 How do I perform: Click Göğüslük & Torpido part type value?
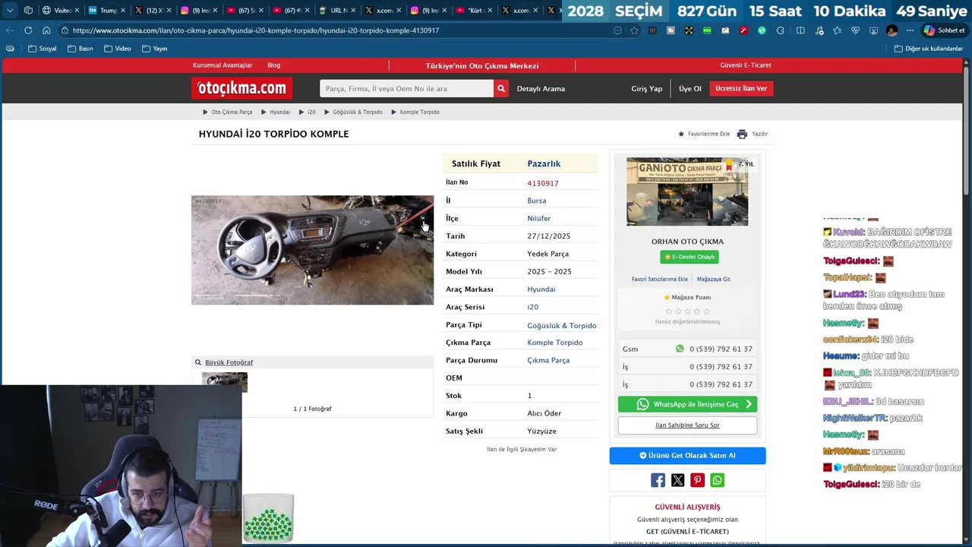coord(562,325)
